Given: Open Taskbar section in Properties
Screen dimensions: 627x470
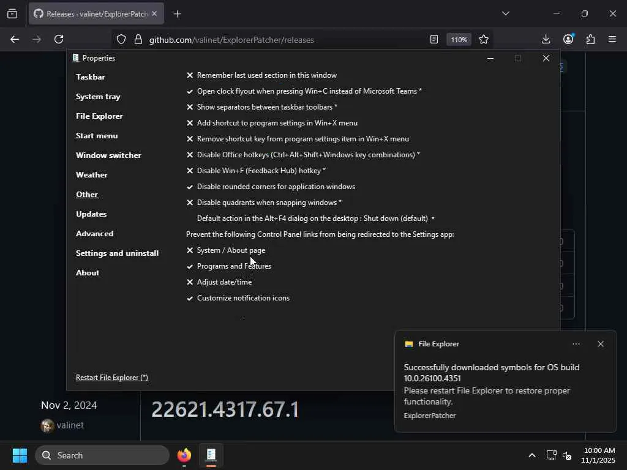Looking at the screenshot, I should pos(91,76).
